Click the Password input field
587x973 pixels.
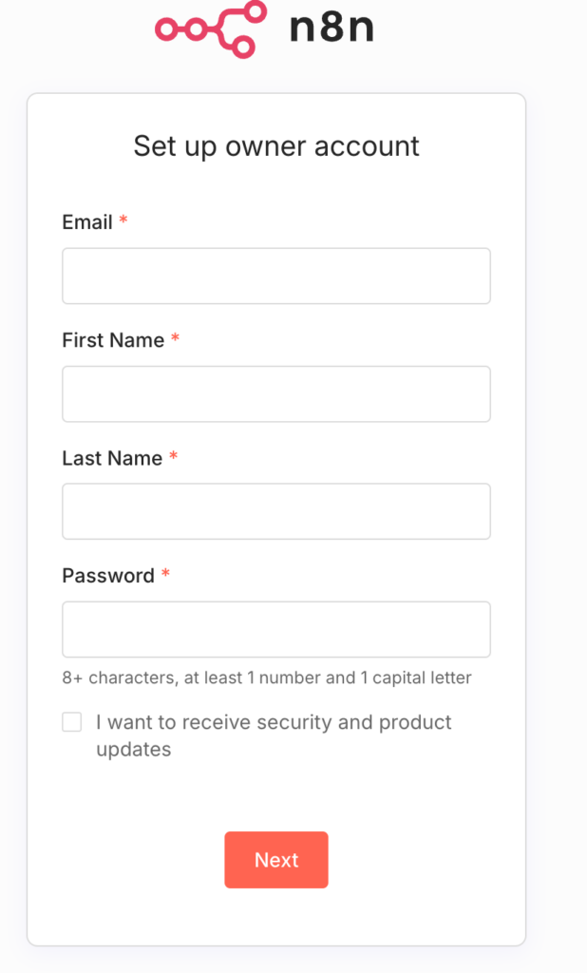[x=275, y=629]
